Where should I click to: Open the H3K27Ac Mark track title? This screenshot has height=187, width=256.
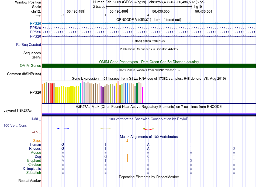coord(149,107)
